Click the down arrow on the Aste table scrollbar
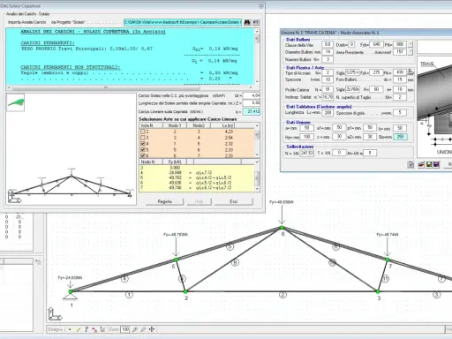 pyautogui.click(x=257, y=154)
